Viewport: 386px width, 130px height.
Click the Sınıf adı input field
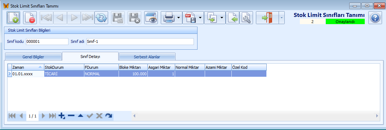140,41
